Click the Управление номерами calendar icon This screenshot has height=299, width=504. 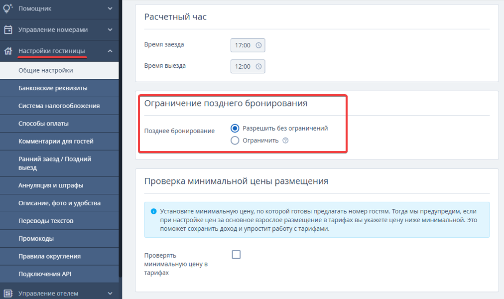[x=8, y=29]
